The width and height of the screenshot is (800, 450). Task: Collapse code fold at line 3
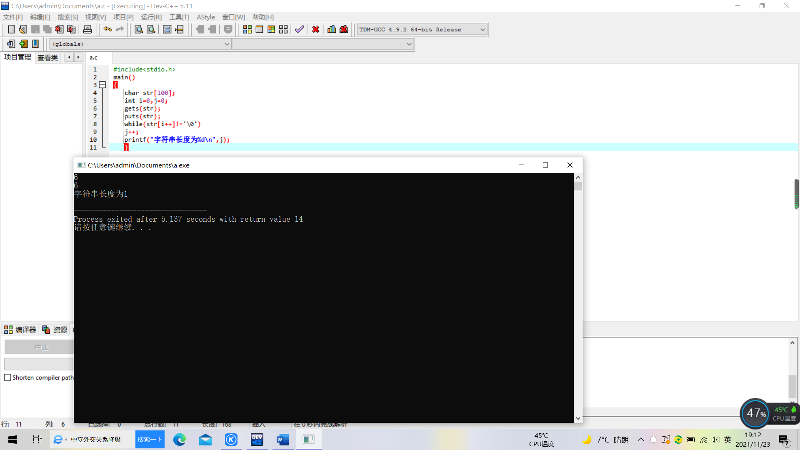point(102,85)
